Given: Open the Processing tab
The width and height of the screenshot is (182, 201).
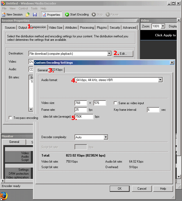Looking at the screenshot, I should click(x=87, y=28).
